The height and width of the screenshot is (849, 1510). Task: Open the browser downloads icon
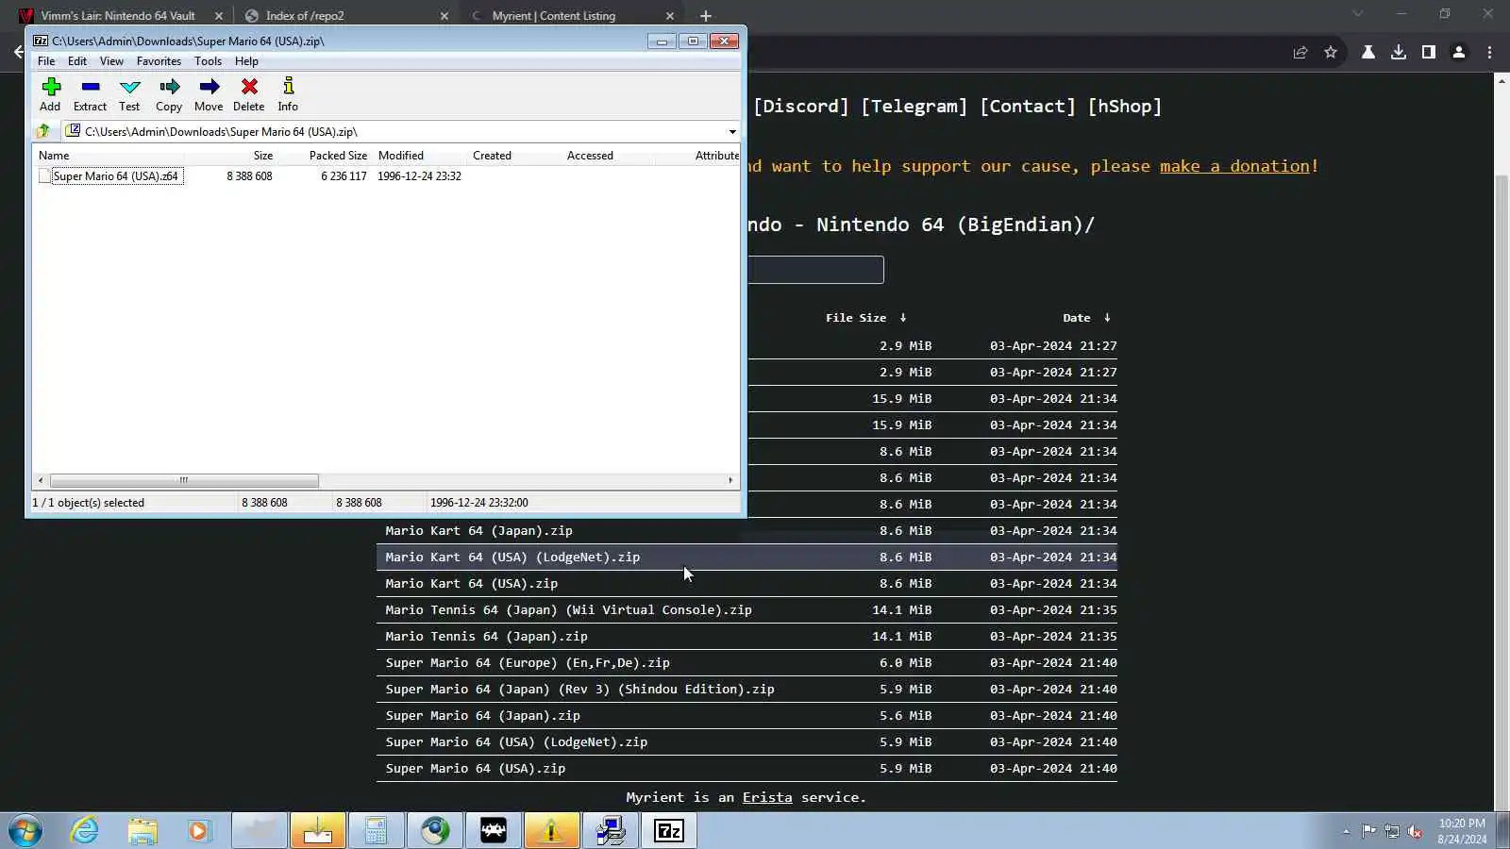tap(1399, 53)
